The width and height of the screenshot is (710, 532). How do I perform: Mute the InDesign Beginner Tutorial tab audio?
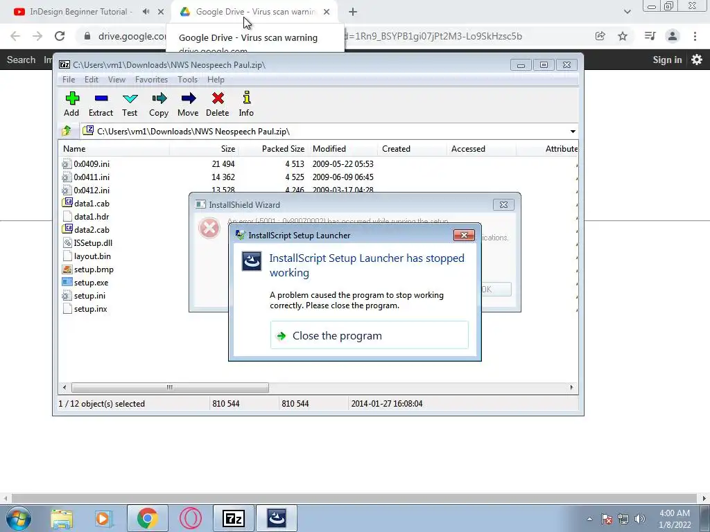(x=146, y=12)
